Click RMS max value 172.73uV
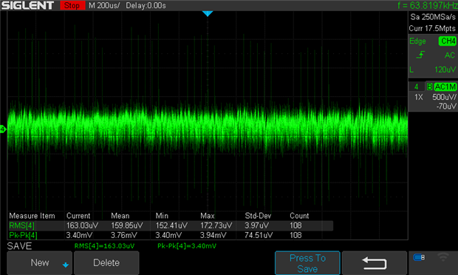This screenshot has width=458, height=275. click(x=216, y=225)
